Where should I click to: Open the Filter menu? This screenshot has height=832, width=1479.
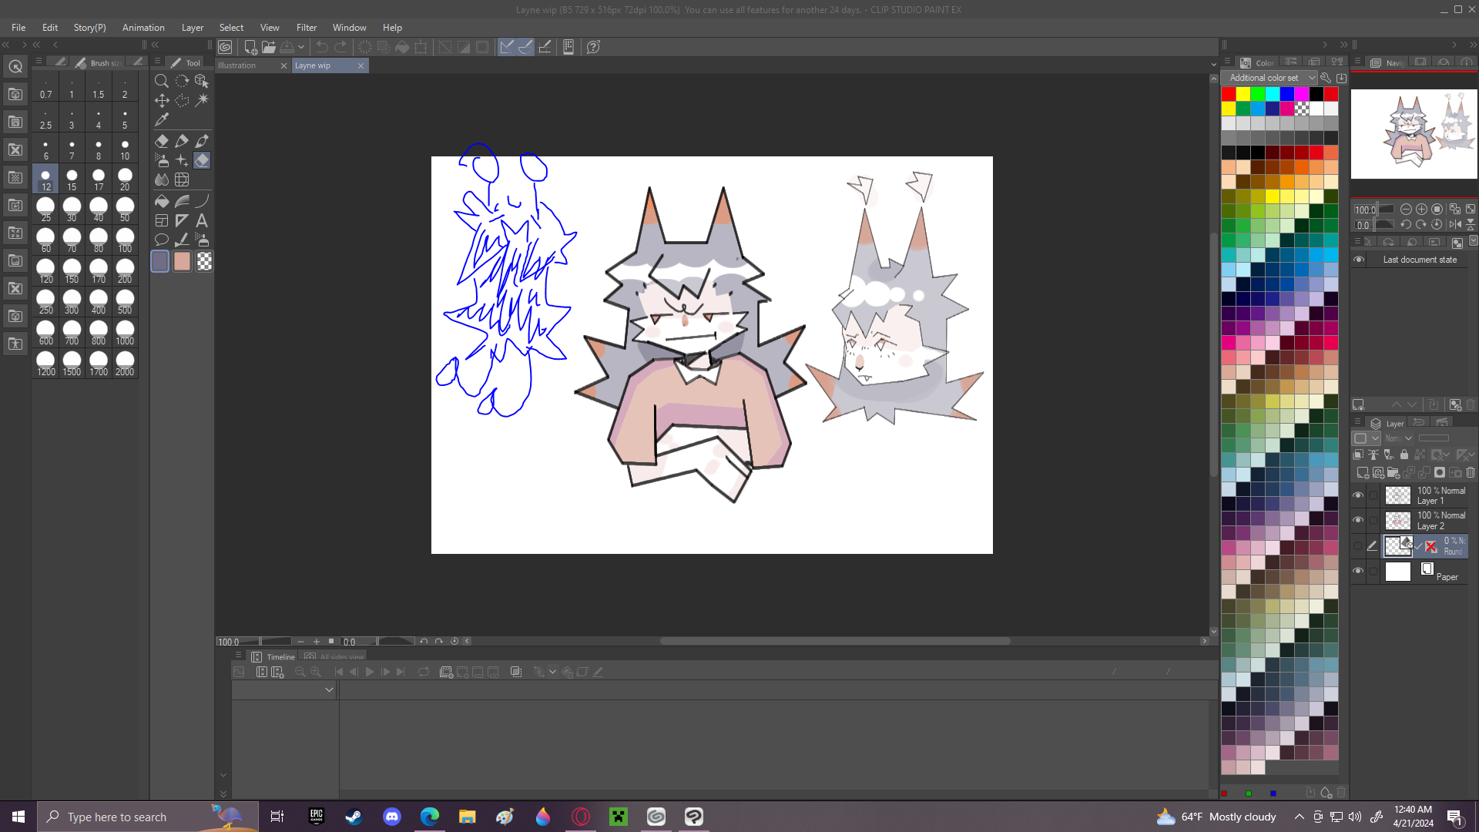[x=306, y=28]
